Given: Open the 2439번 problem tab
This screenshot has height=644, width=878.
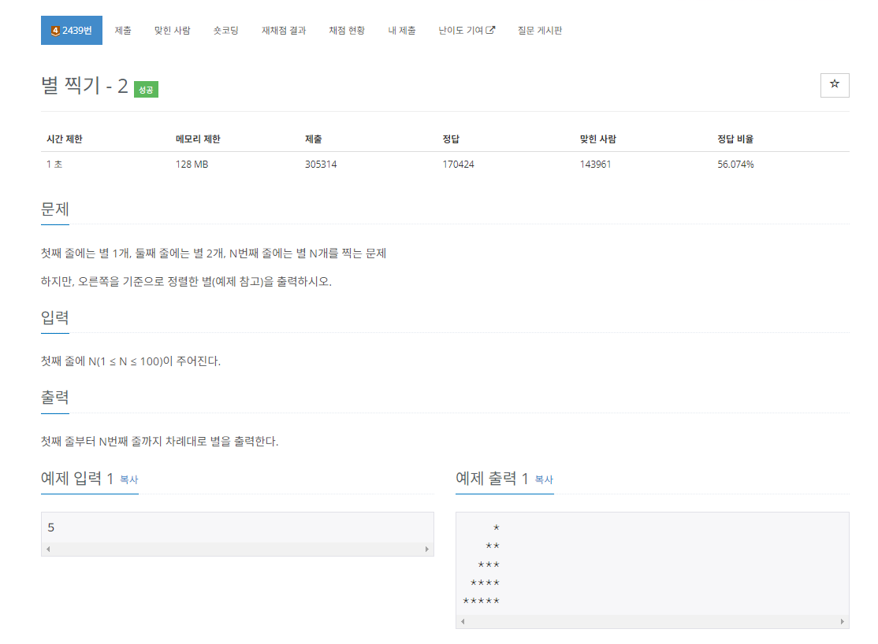Looking at the screenshot, I should [72, 30].
